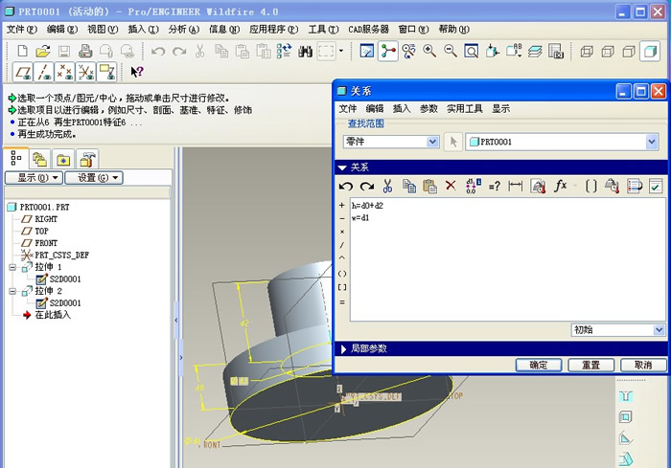Click the evaluate expression =? icon
671x468 pixels.
[495, 186]
